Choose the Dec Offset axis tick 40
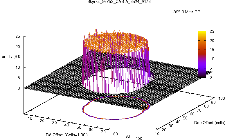The image size is (225, 140). [x=178, y=122]
